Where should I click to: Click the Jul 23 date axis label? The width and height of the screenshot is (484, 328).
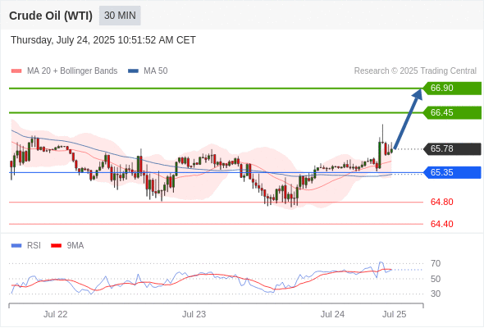[x=194, y=314]
